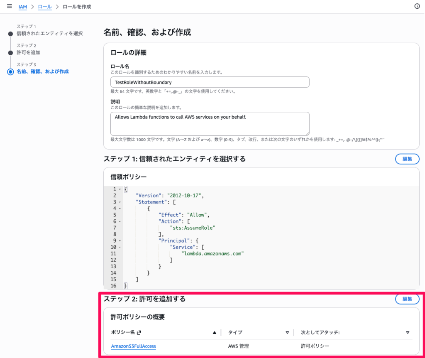Sort table by タイプ column arrow
The height and width of the screenshot is (358, 425).
coord(287,332)
